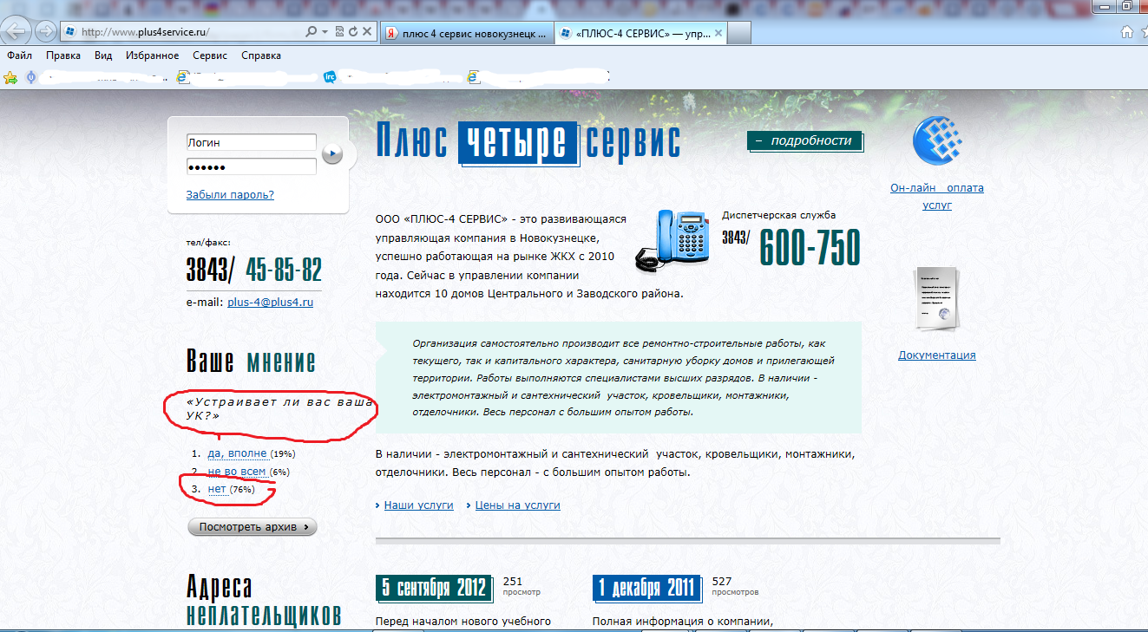
Task: Click the compatibility view icon in the address bar
Action: (339, 32)
